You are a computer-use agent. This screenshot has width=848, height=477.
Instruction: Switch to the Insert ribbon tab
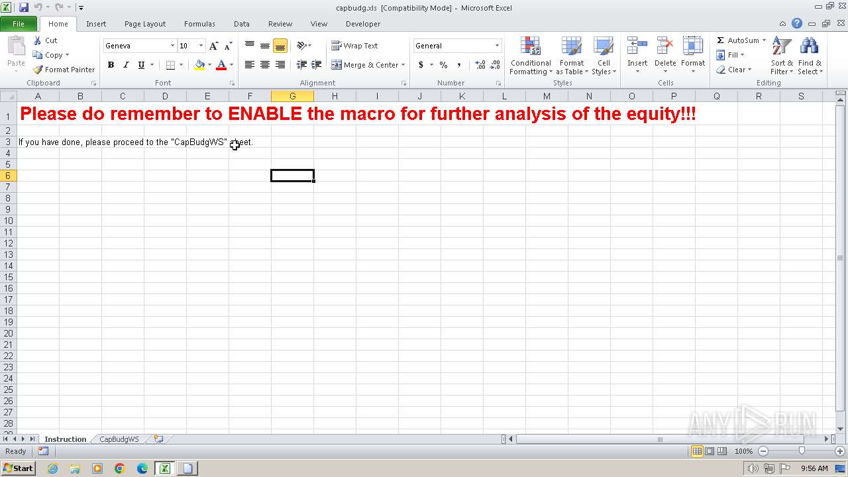click(96, 24)
